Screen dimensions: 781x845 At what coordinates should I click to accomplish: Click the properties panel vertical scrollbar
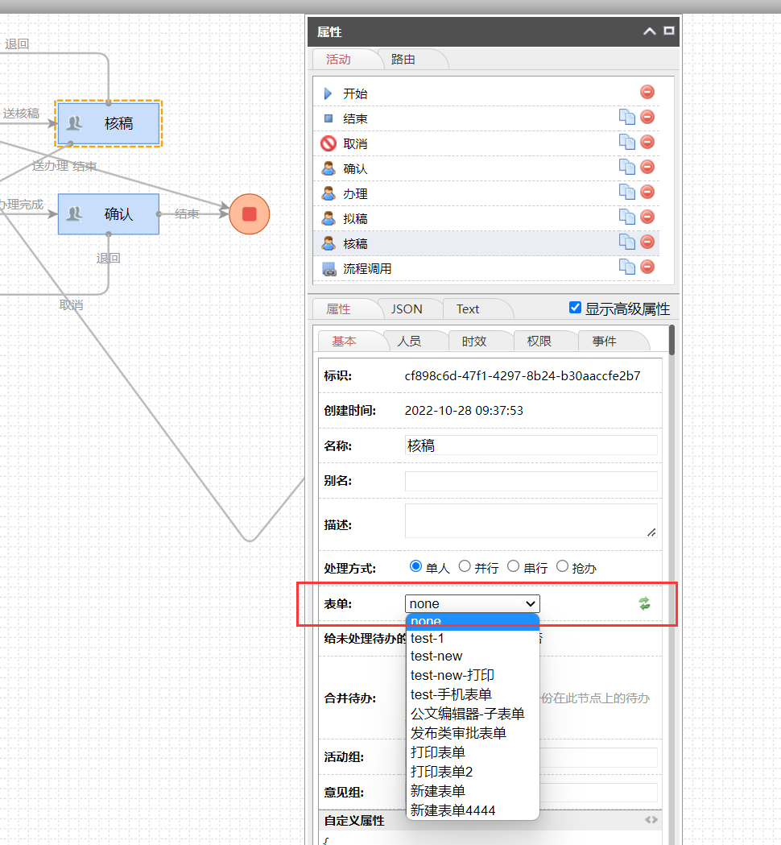tap(671, 340)
